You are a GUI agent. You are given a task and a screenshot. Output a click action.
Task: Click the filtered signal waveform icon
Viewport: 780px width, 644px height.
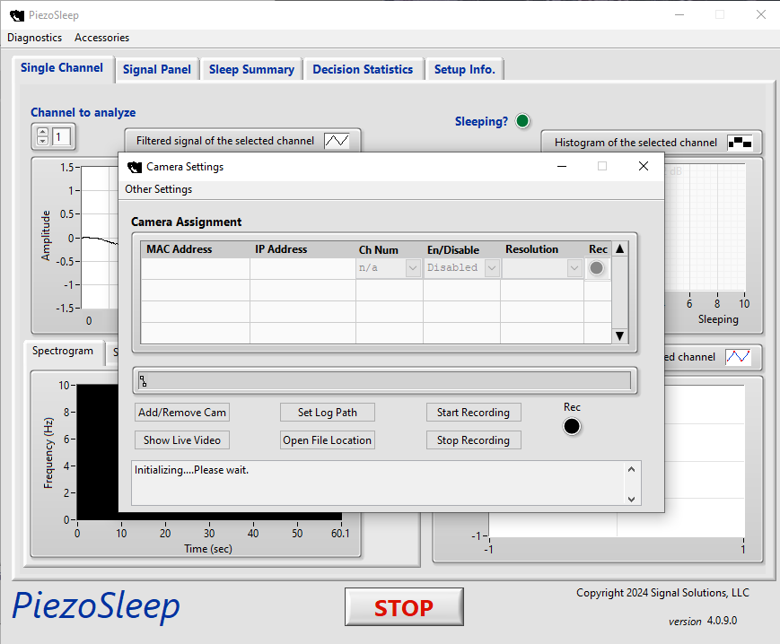pyautogui.click(x=337, y=141)
